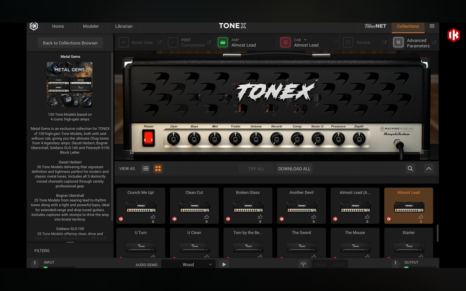Select the U Turn tone model
Screen dimensions: 466x291
141,243
